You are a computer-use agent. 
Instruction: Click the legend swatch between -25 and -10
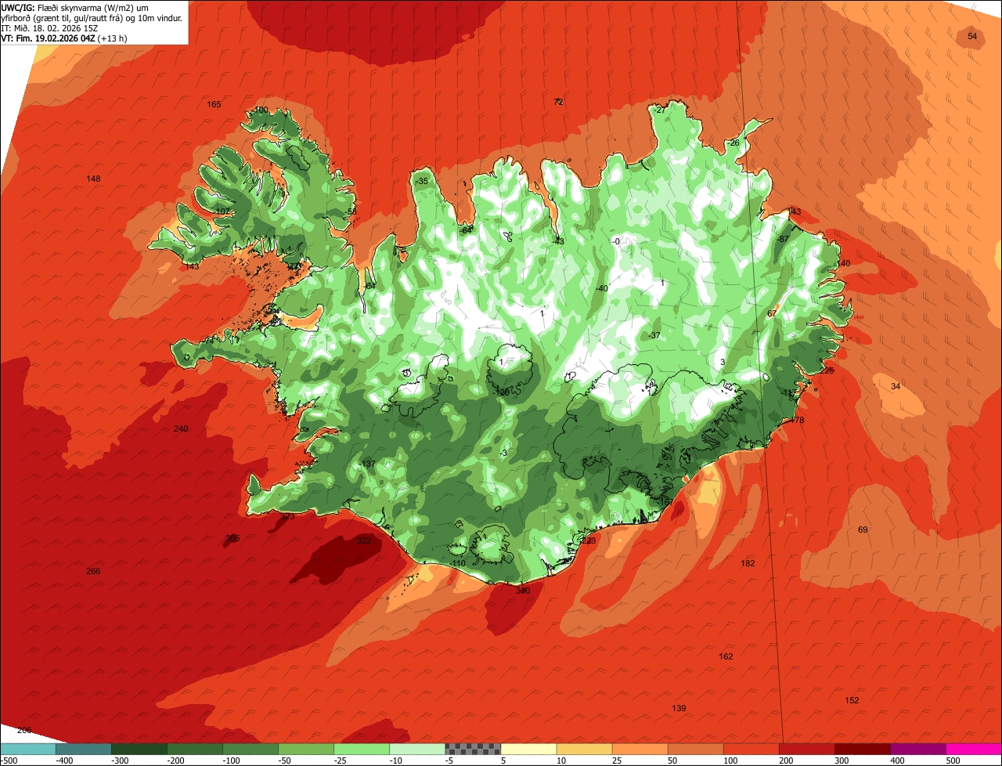click(362, 749)
